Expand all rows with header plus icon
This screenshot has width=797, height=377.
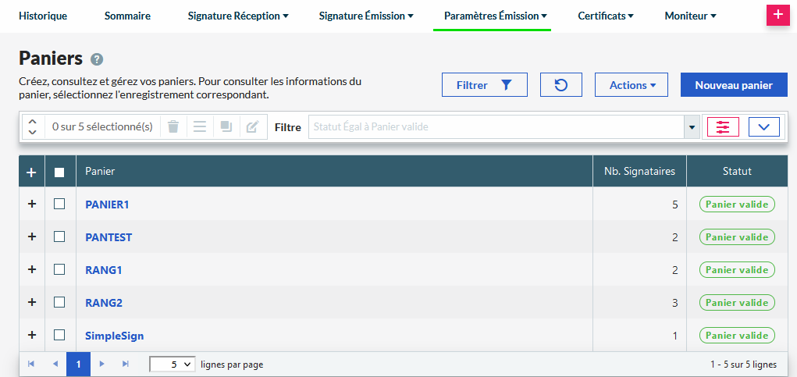point(32,172)
